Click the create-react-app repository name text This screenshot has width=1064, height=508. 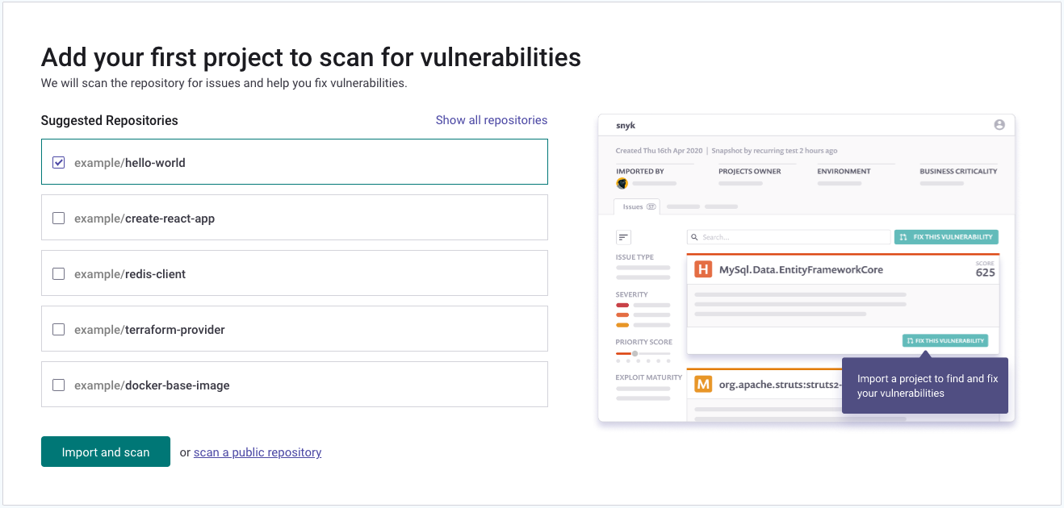170,219
